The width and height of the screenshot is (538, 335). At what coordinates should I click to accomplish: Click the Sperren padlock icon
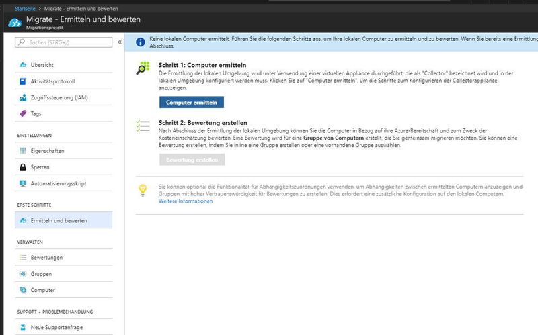23,167
